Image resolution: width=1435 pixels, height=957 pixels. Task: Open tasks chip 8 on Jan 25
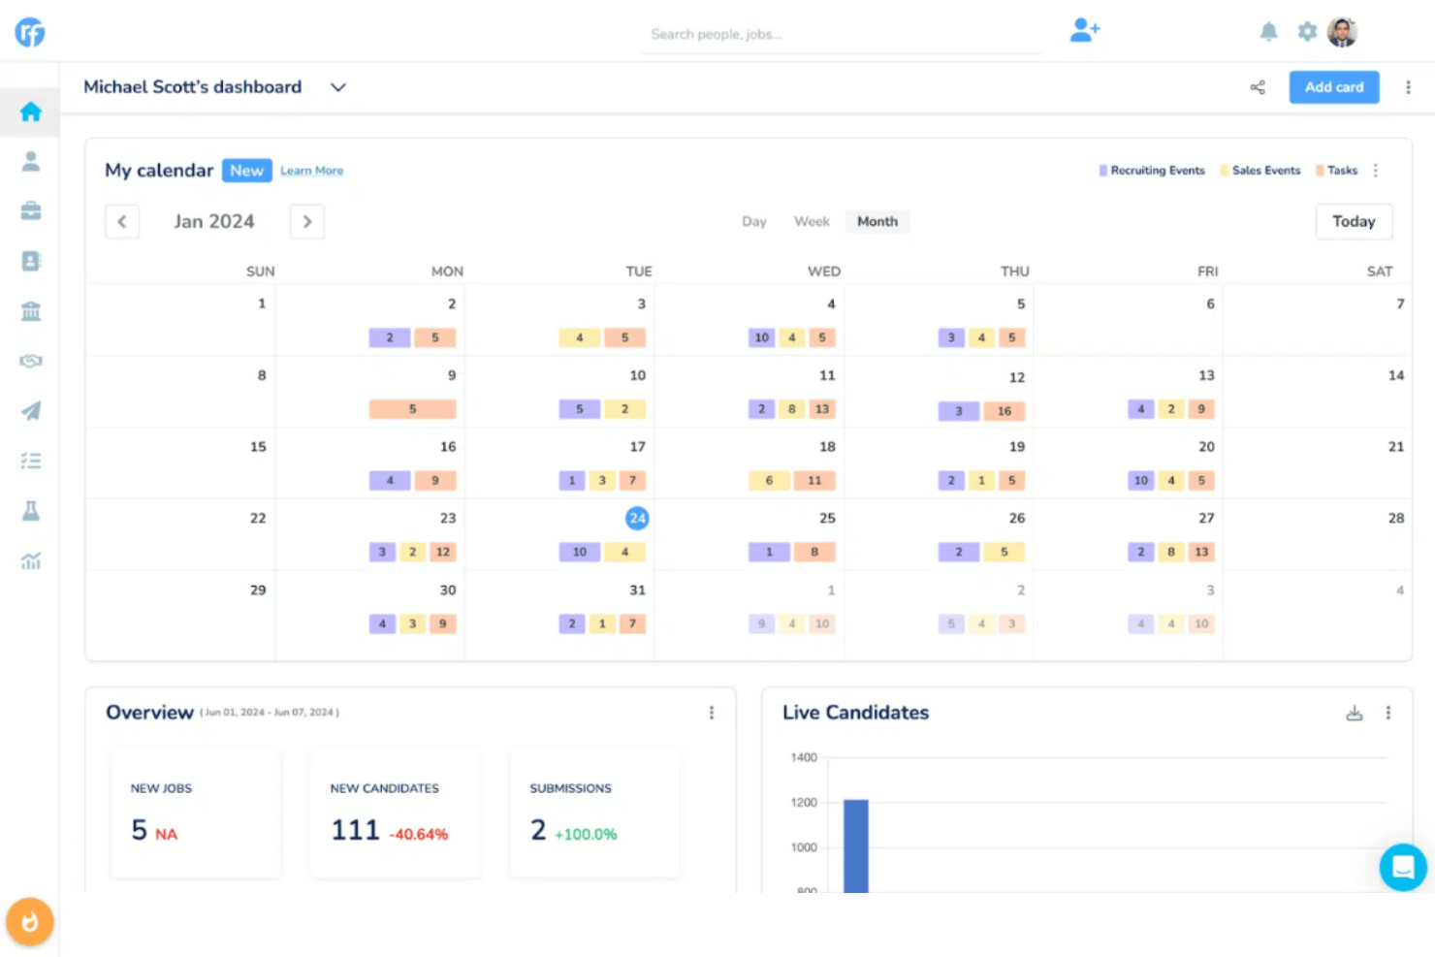click(x=814, y=552)
